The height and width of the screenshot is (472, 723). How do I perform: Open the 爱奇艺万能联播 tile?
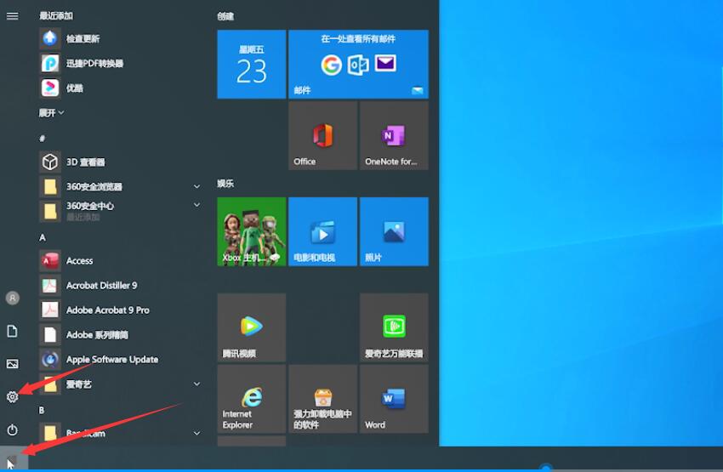click(x=394, y=327)
